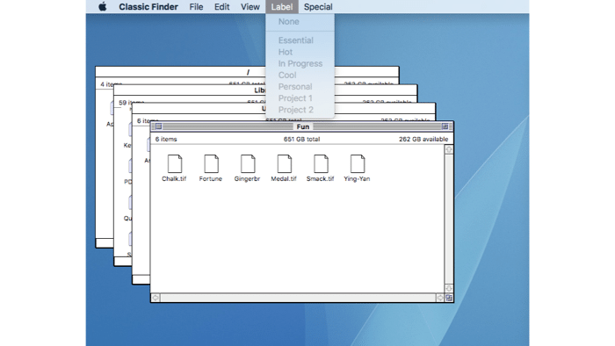Click the Ying-Yan file name label

[357, 178]
